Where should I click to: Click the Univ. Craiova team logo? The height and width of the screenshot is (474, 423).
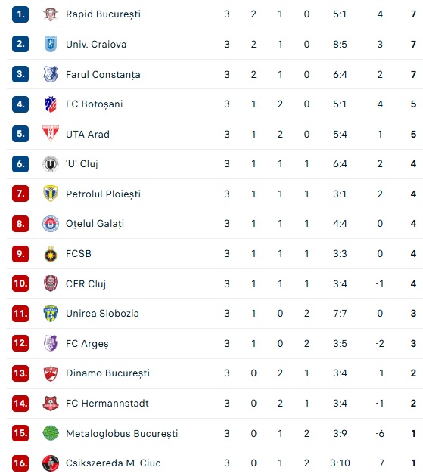click(51, 44)
